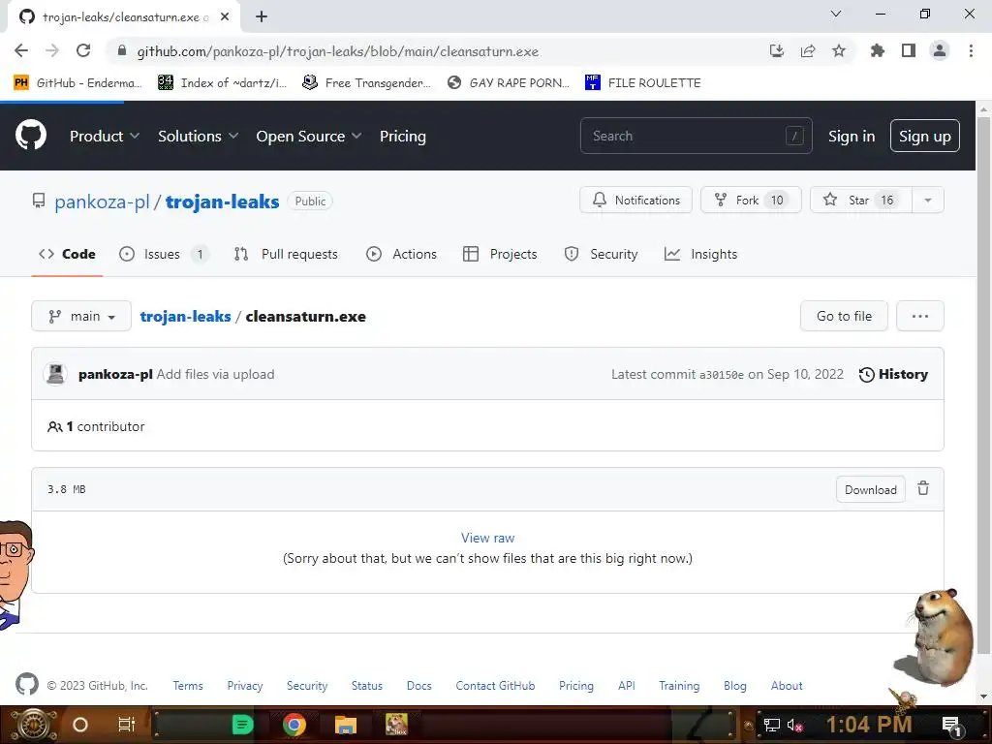Click the hamster-box taskbar icon
Image resolution: width=992 pixels, height=744 pixels.
(396, 725)
